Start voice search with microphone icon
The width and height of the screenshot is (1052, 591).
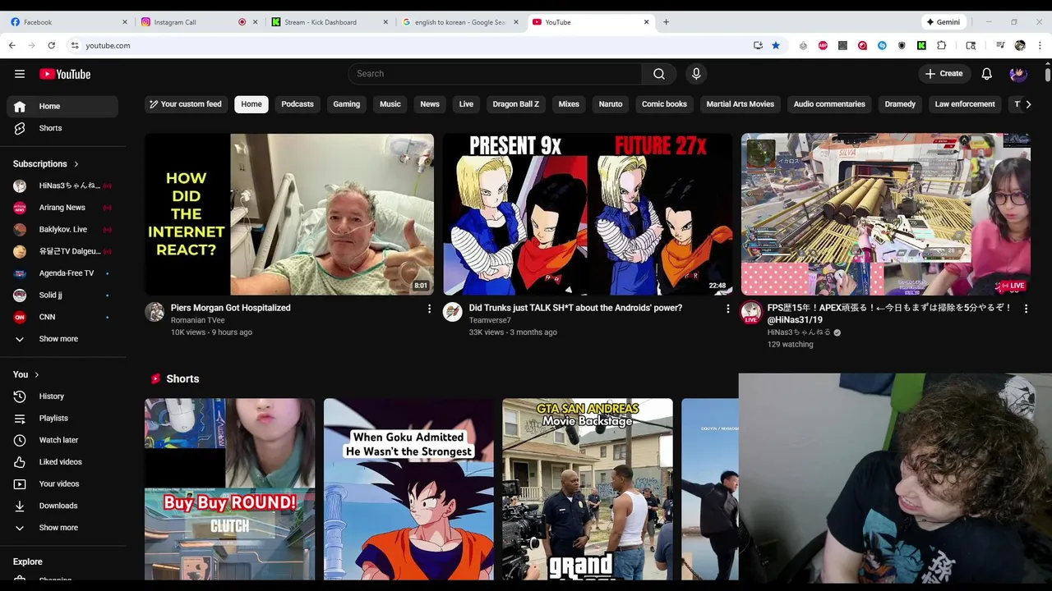tap(696, 74)
